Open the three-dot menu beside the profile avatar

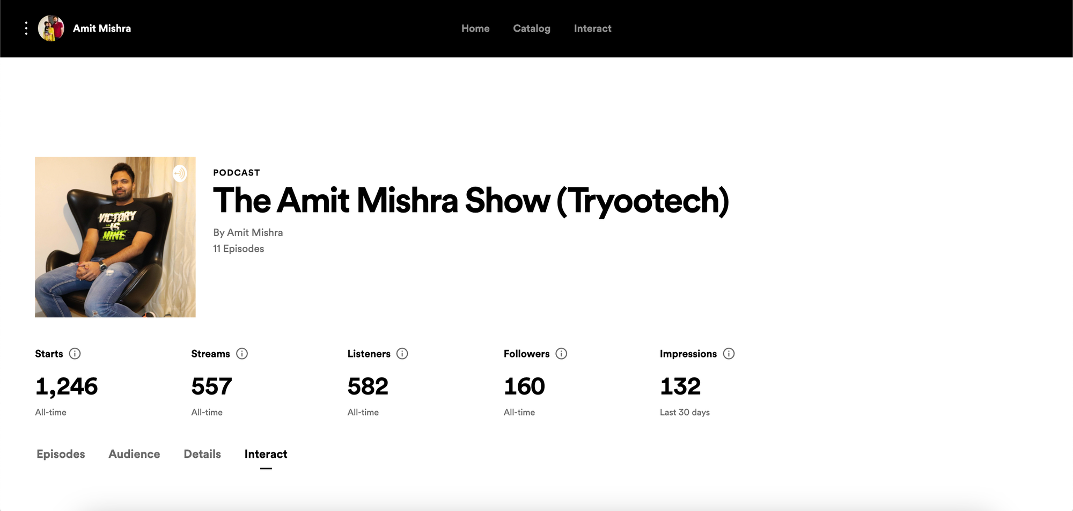[x=26, y=28]
